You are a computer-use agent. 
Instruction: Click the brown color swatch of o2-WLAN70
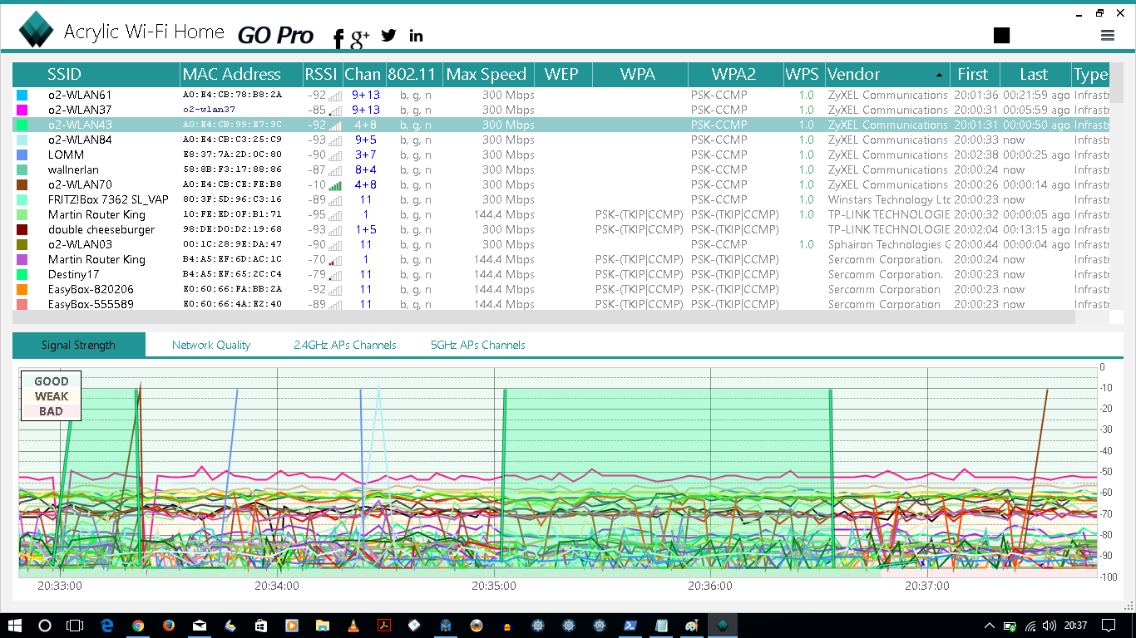point(22,184)
